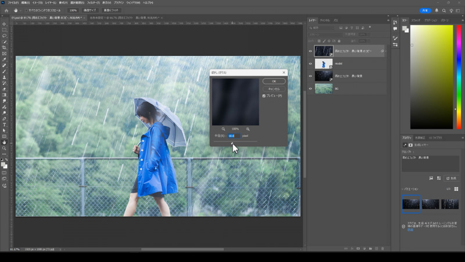Image resolution: width=465 pixels, height=262 pixels.
Task: Select the Move tool in toolbar
Action: tap(4, 23)
